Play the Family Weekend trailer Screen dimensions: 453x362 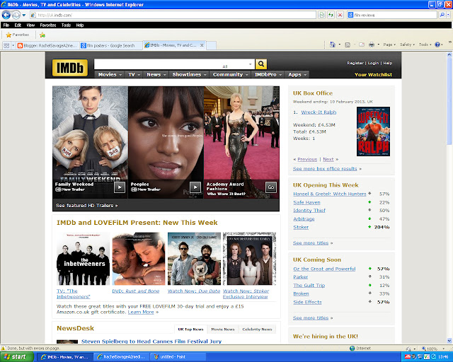[120, 187]
